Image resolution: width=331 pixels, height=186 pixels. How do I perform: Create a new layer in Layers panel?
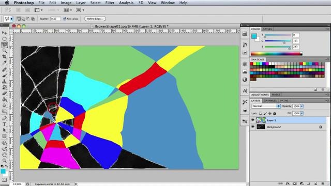(x=316, y=184)
